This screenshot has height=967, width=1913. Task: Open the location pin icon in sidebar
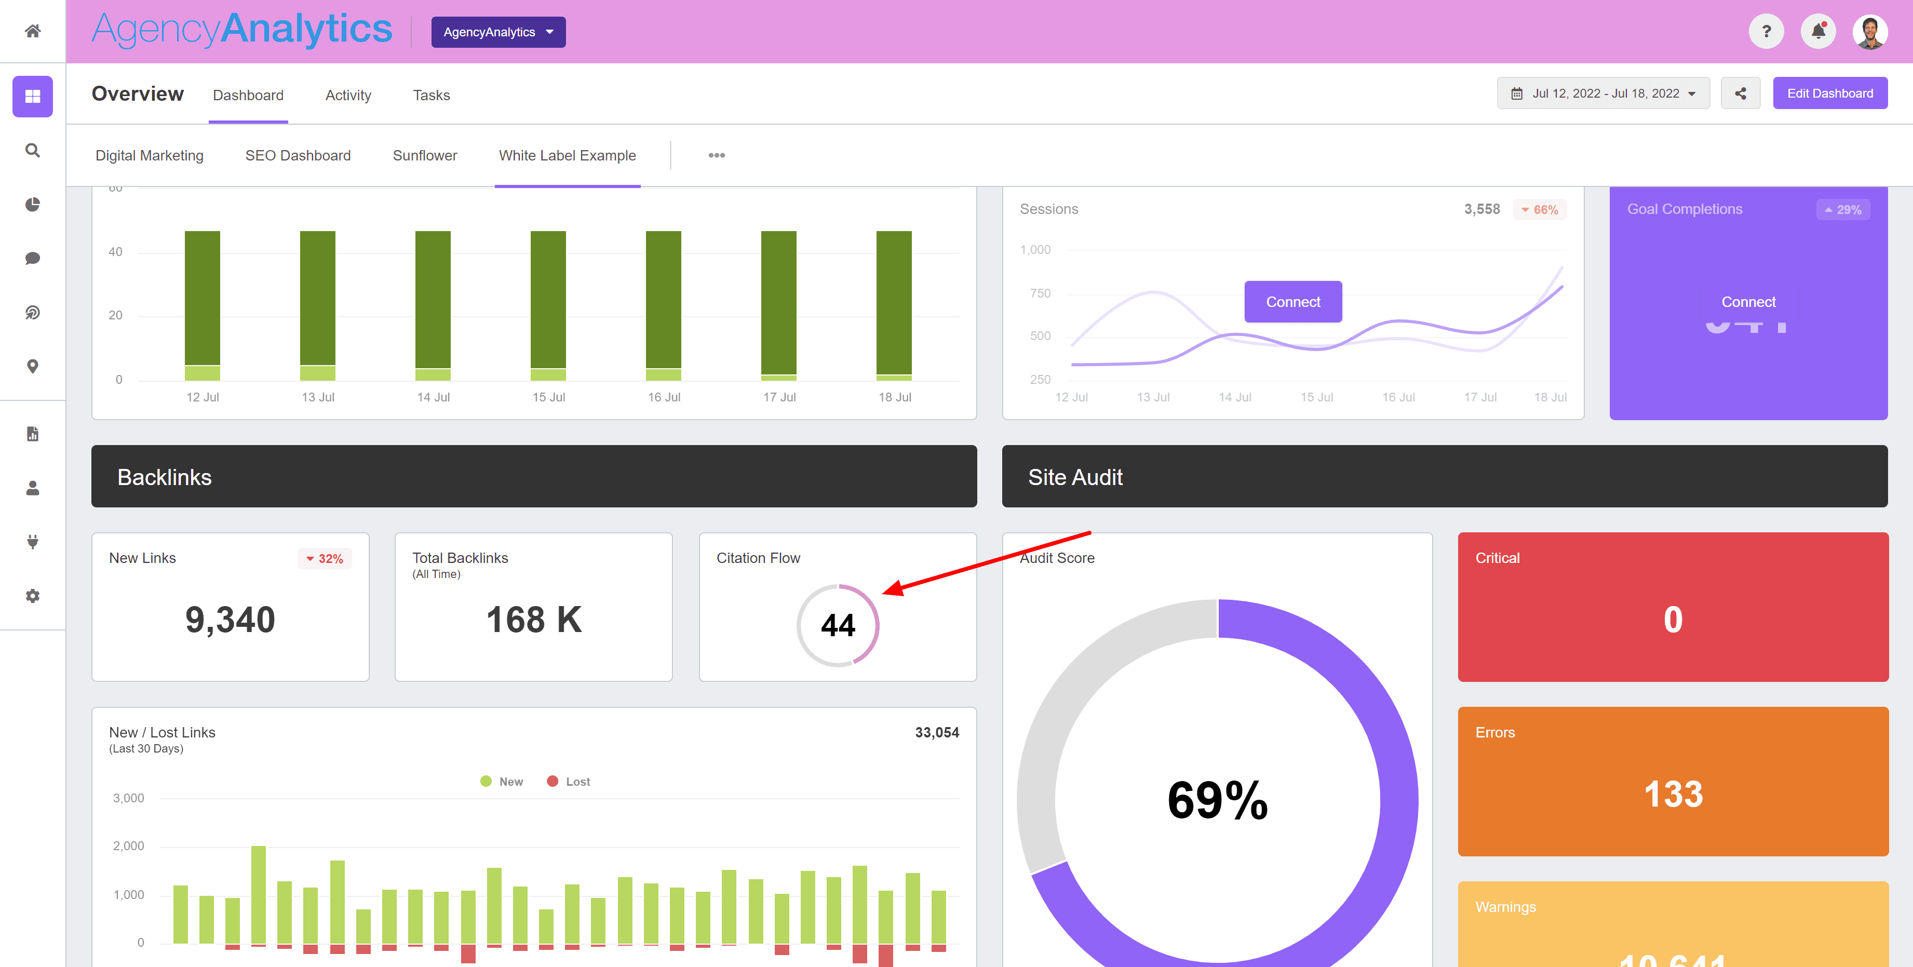click(32, 366)
